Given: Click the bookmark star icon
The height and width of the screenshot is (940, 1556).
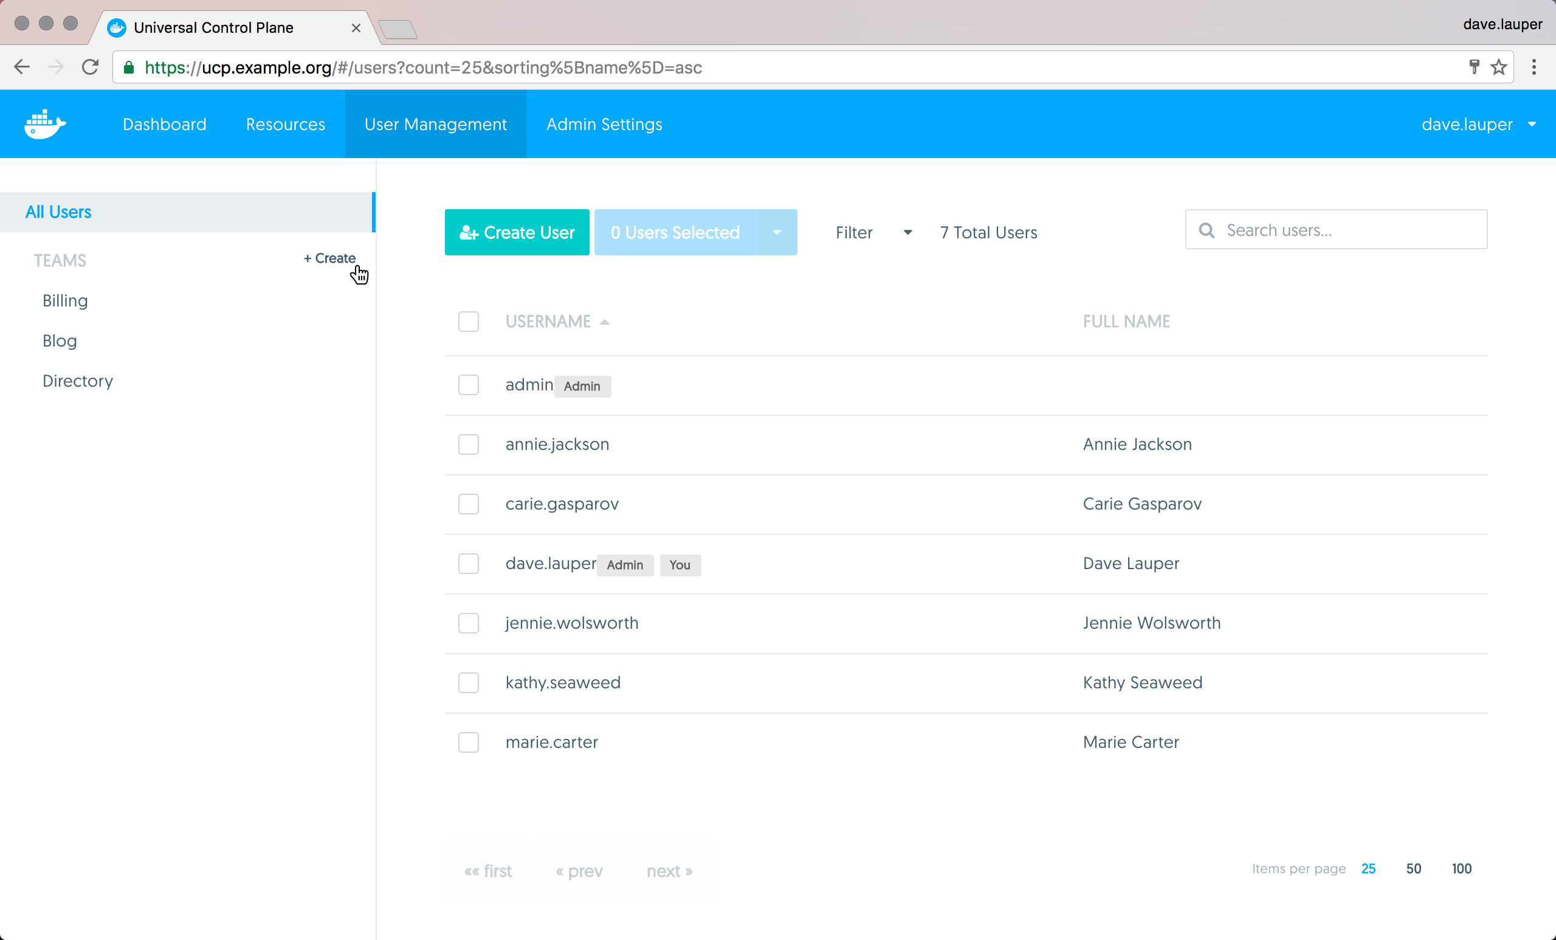Looking at the screenshot, I should coord(1498,67).
